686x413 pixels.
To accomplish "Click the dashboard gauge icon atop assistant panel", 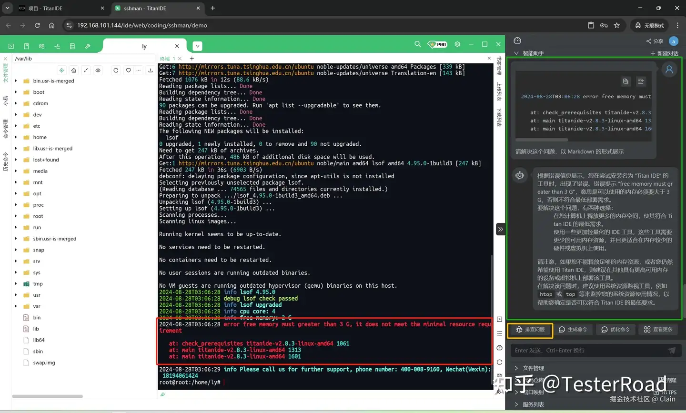I will [x=517, y=40].
